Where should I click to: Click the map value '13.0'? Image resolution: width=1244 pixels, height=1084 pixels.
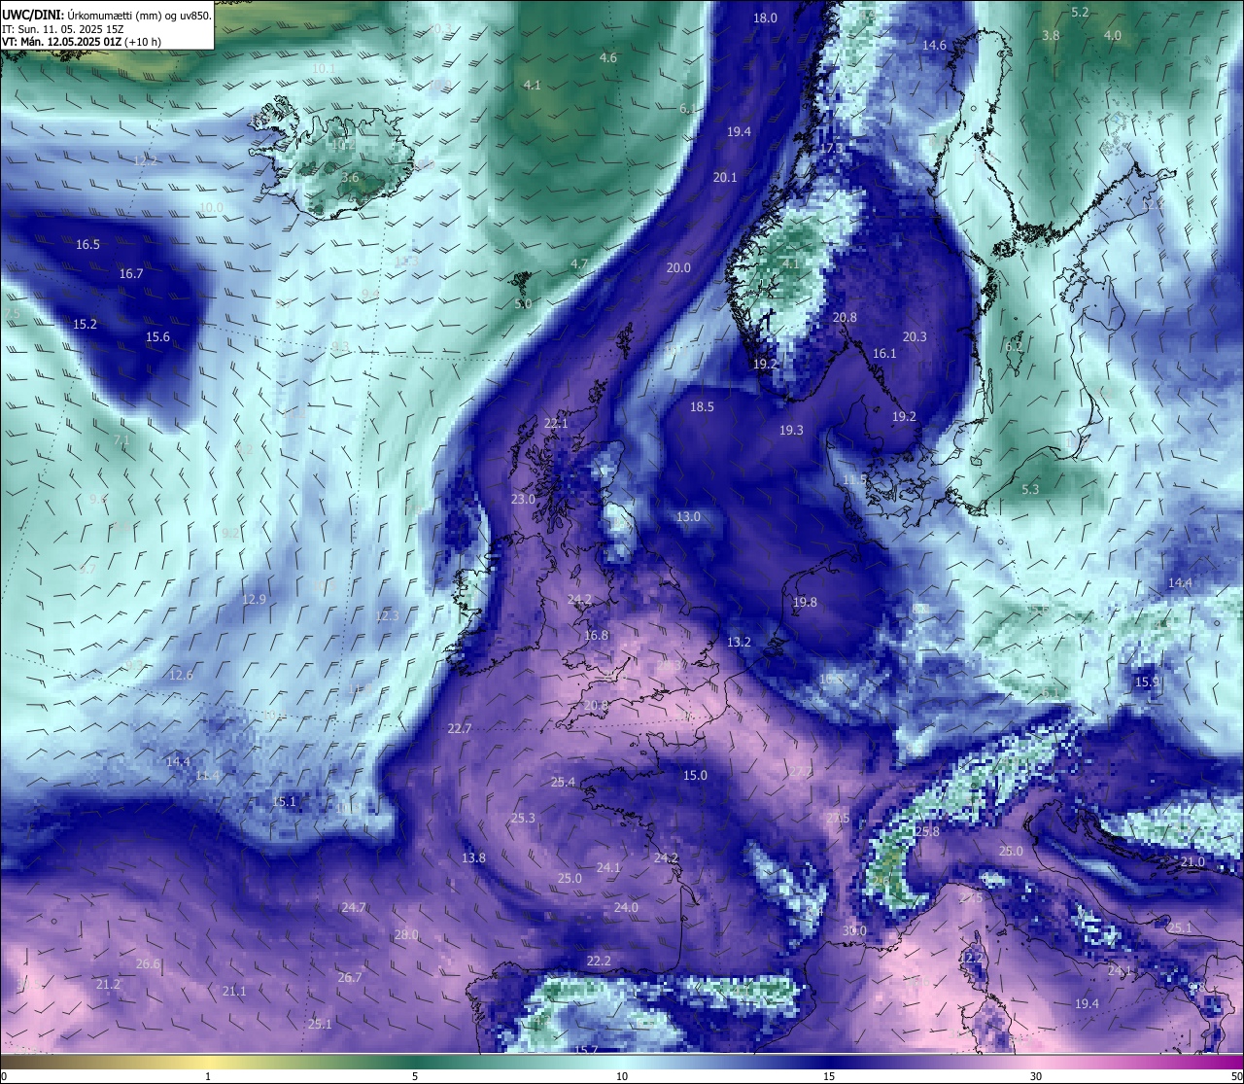[x=688, y=517]
